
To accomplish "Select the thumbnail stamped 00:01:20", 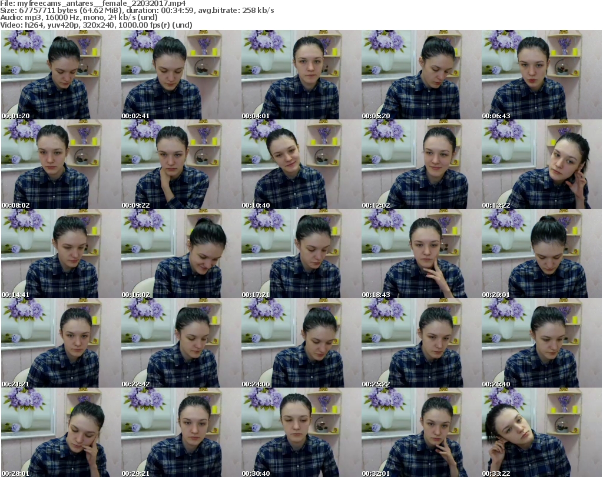I will point(61,75).
